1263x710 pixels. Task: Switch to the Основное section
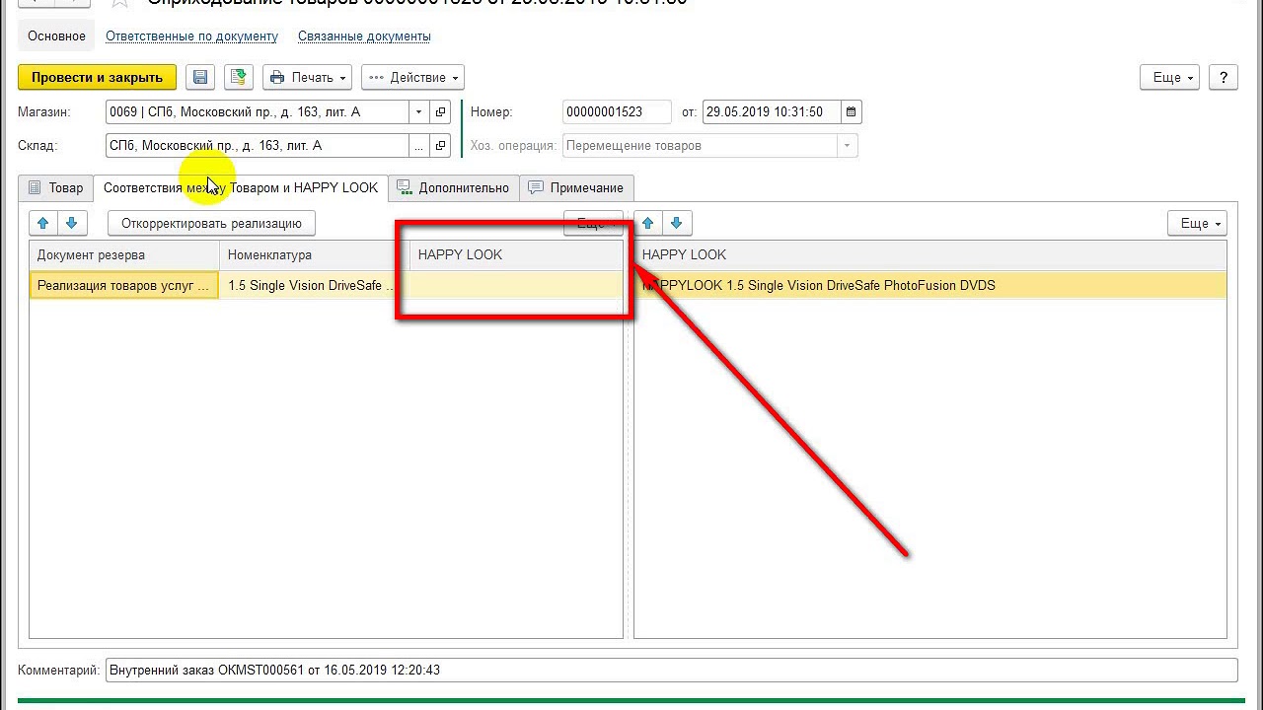point(56,36)
